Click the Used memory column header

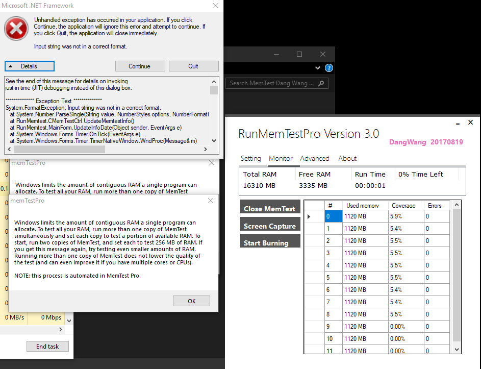coord(365,205)
